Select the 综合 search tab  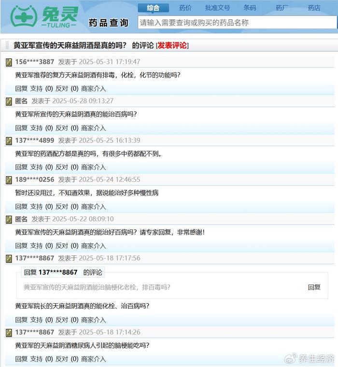tap(154, 8)
